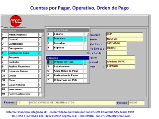
Task: Open the Tesoreria submenu arrow
Action: [40, 58]
